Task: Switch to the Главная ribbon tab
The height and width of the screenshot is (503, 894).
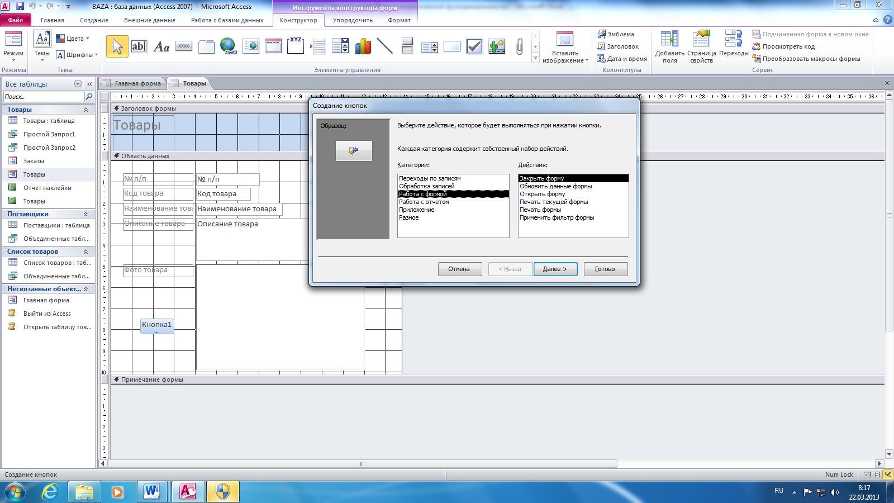Action: point(53,20)
